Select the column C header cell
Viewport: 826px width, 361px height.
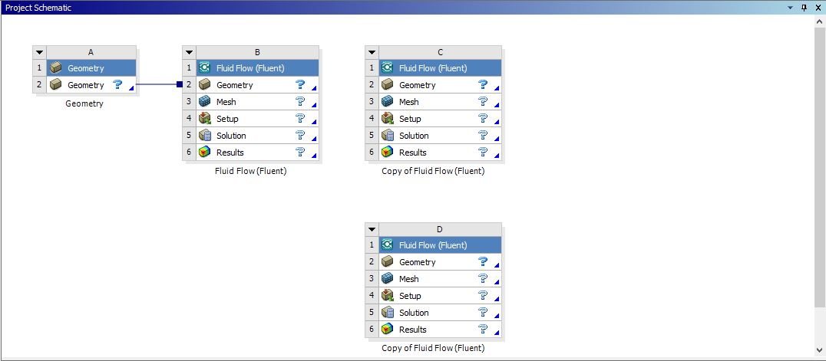[x=440, y=52]
